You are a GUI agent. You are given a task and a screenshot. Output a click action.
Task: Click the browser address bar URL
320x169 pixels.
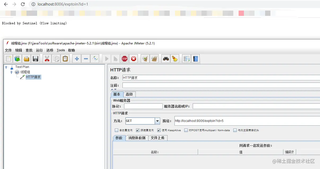coord(63,4)
